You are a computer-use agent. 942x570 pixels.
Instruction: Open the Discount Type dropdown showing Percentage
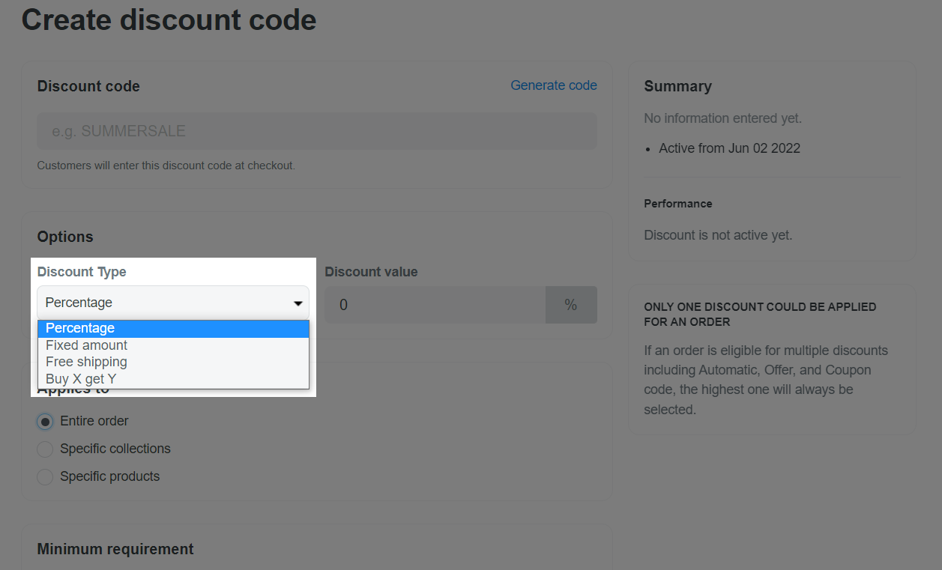tap(173, 303)
